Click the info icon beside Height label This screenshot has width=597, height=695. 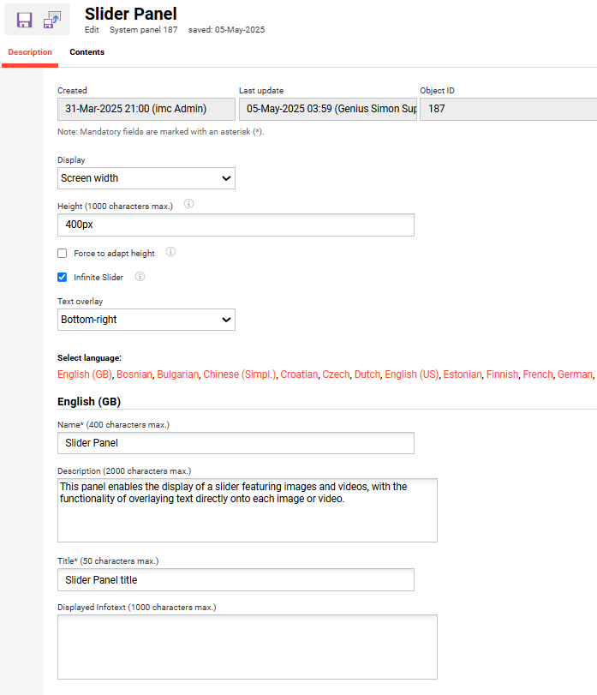(189, 205)
